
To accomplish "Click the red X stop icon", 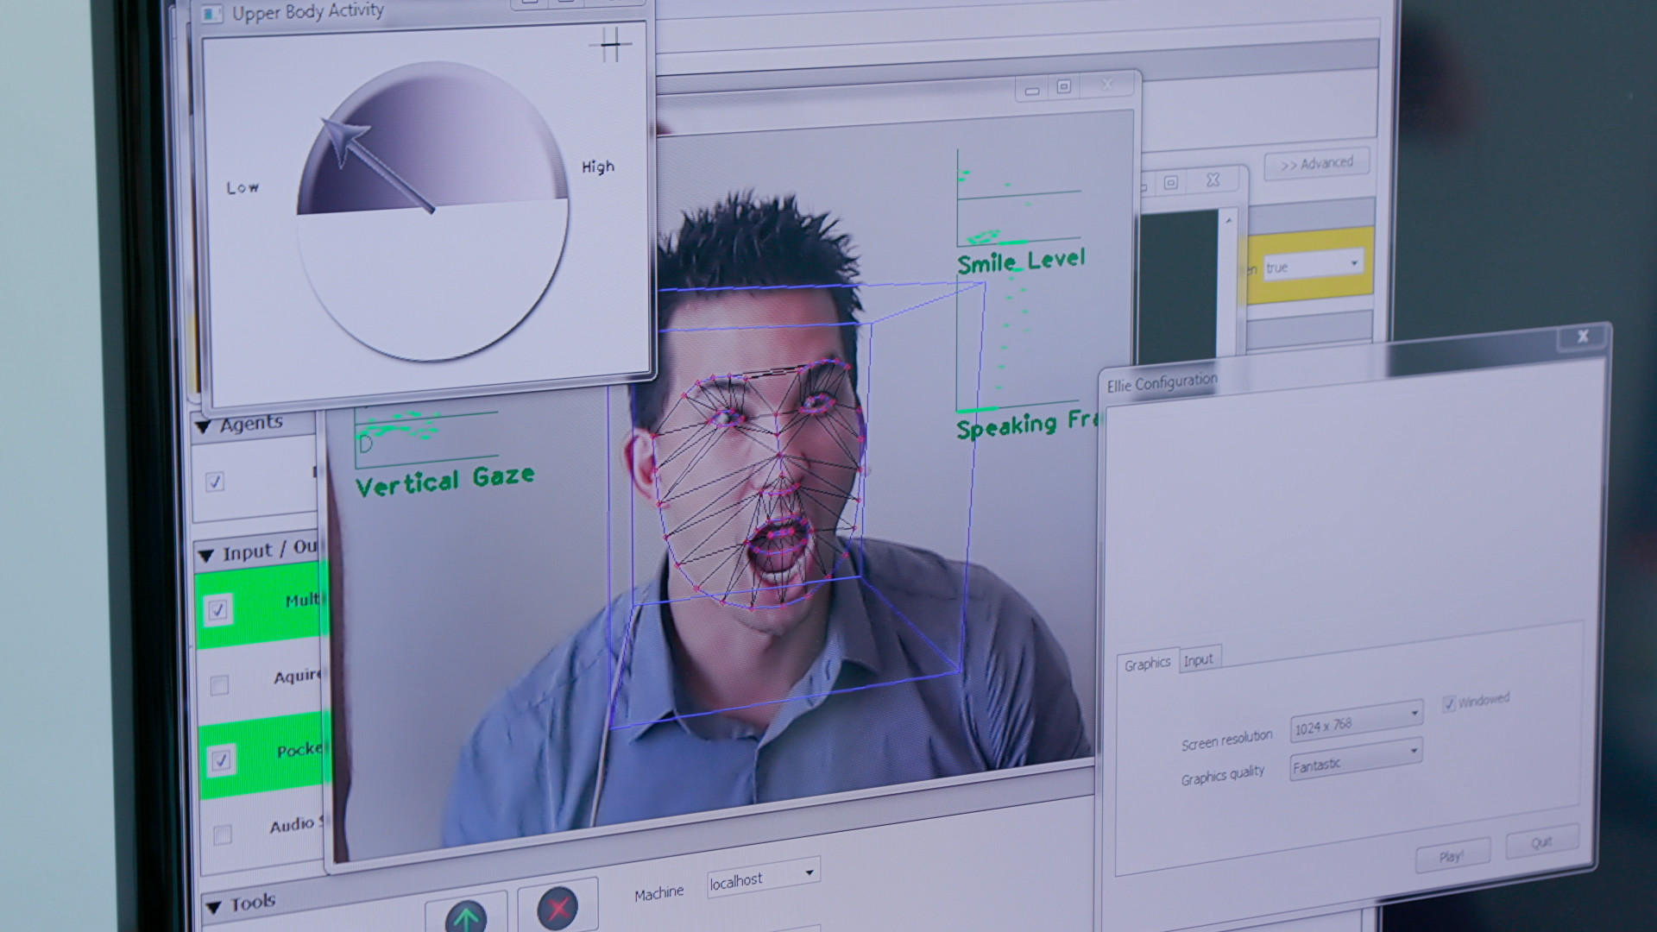I will pos(558,908).
